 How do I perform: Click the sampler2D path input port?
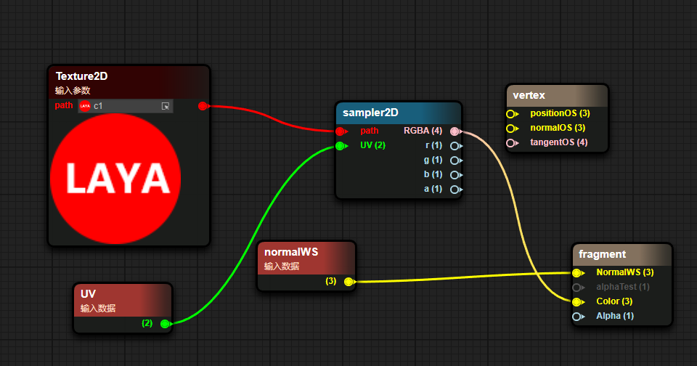pyautogui.click(x=340, y=131)
